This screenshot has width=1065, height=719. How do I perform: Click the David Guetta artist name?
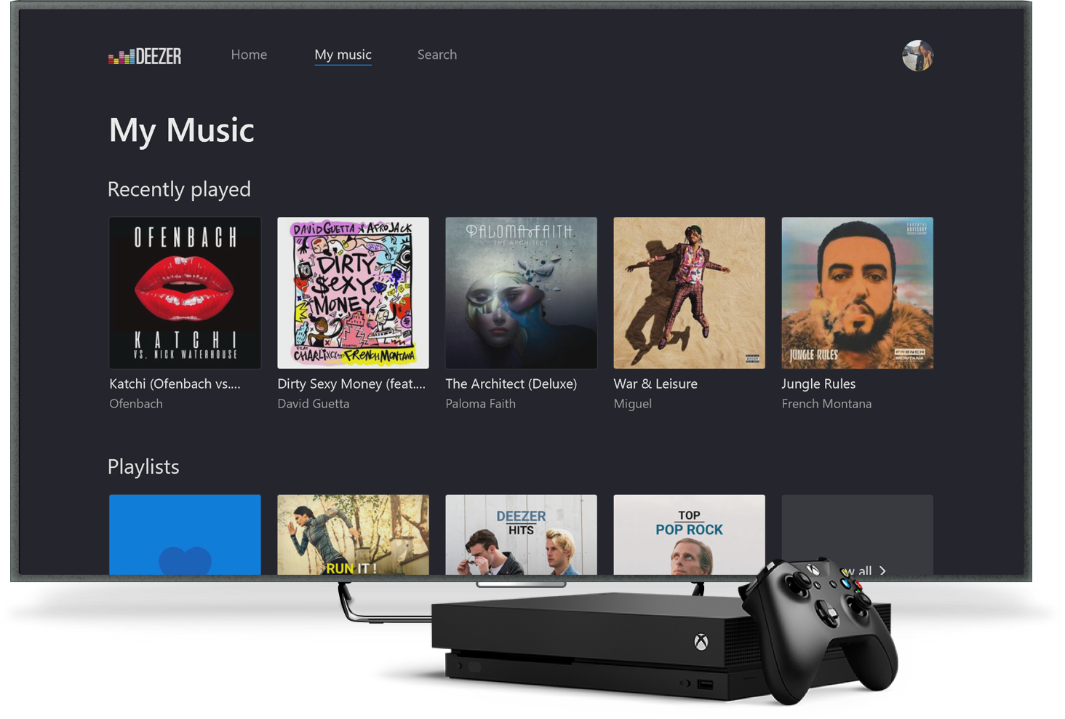click(313, 404)
